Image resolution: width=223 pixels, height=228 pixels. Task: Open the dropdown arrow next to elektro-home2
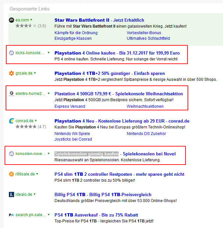49,93
